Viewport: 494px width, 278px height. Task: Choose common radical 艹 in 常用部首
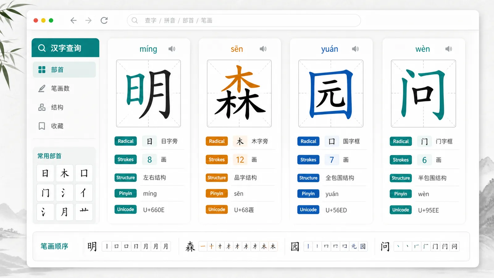pos(84,212)
